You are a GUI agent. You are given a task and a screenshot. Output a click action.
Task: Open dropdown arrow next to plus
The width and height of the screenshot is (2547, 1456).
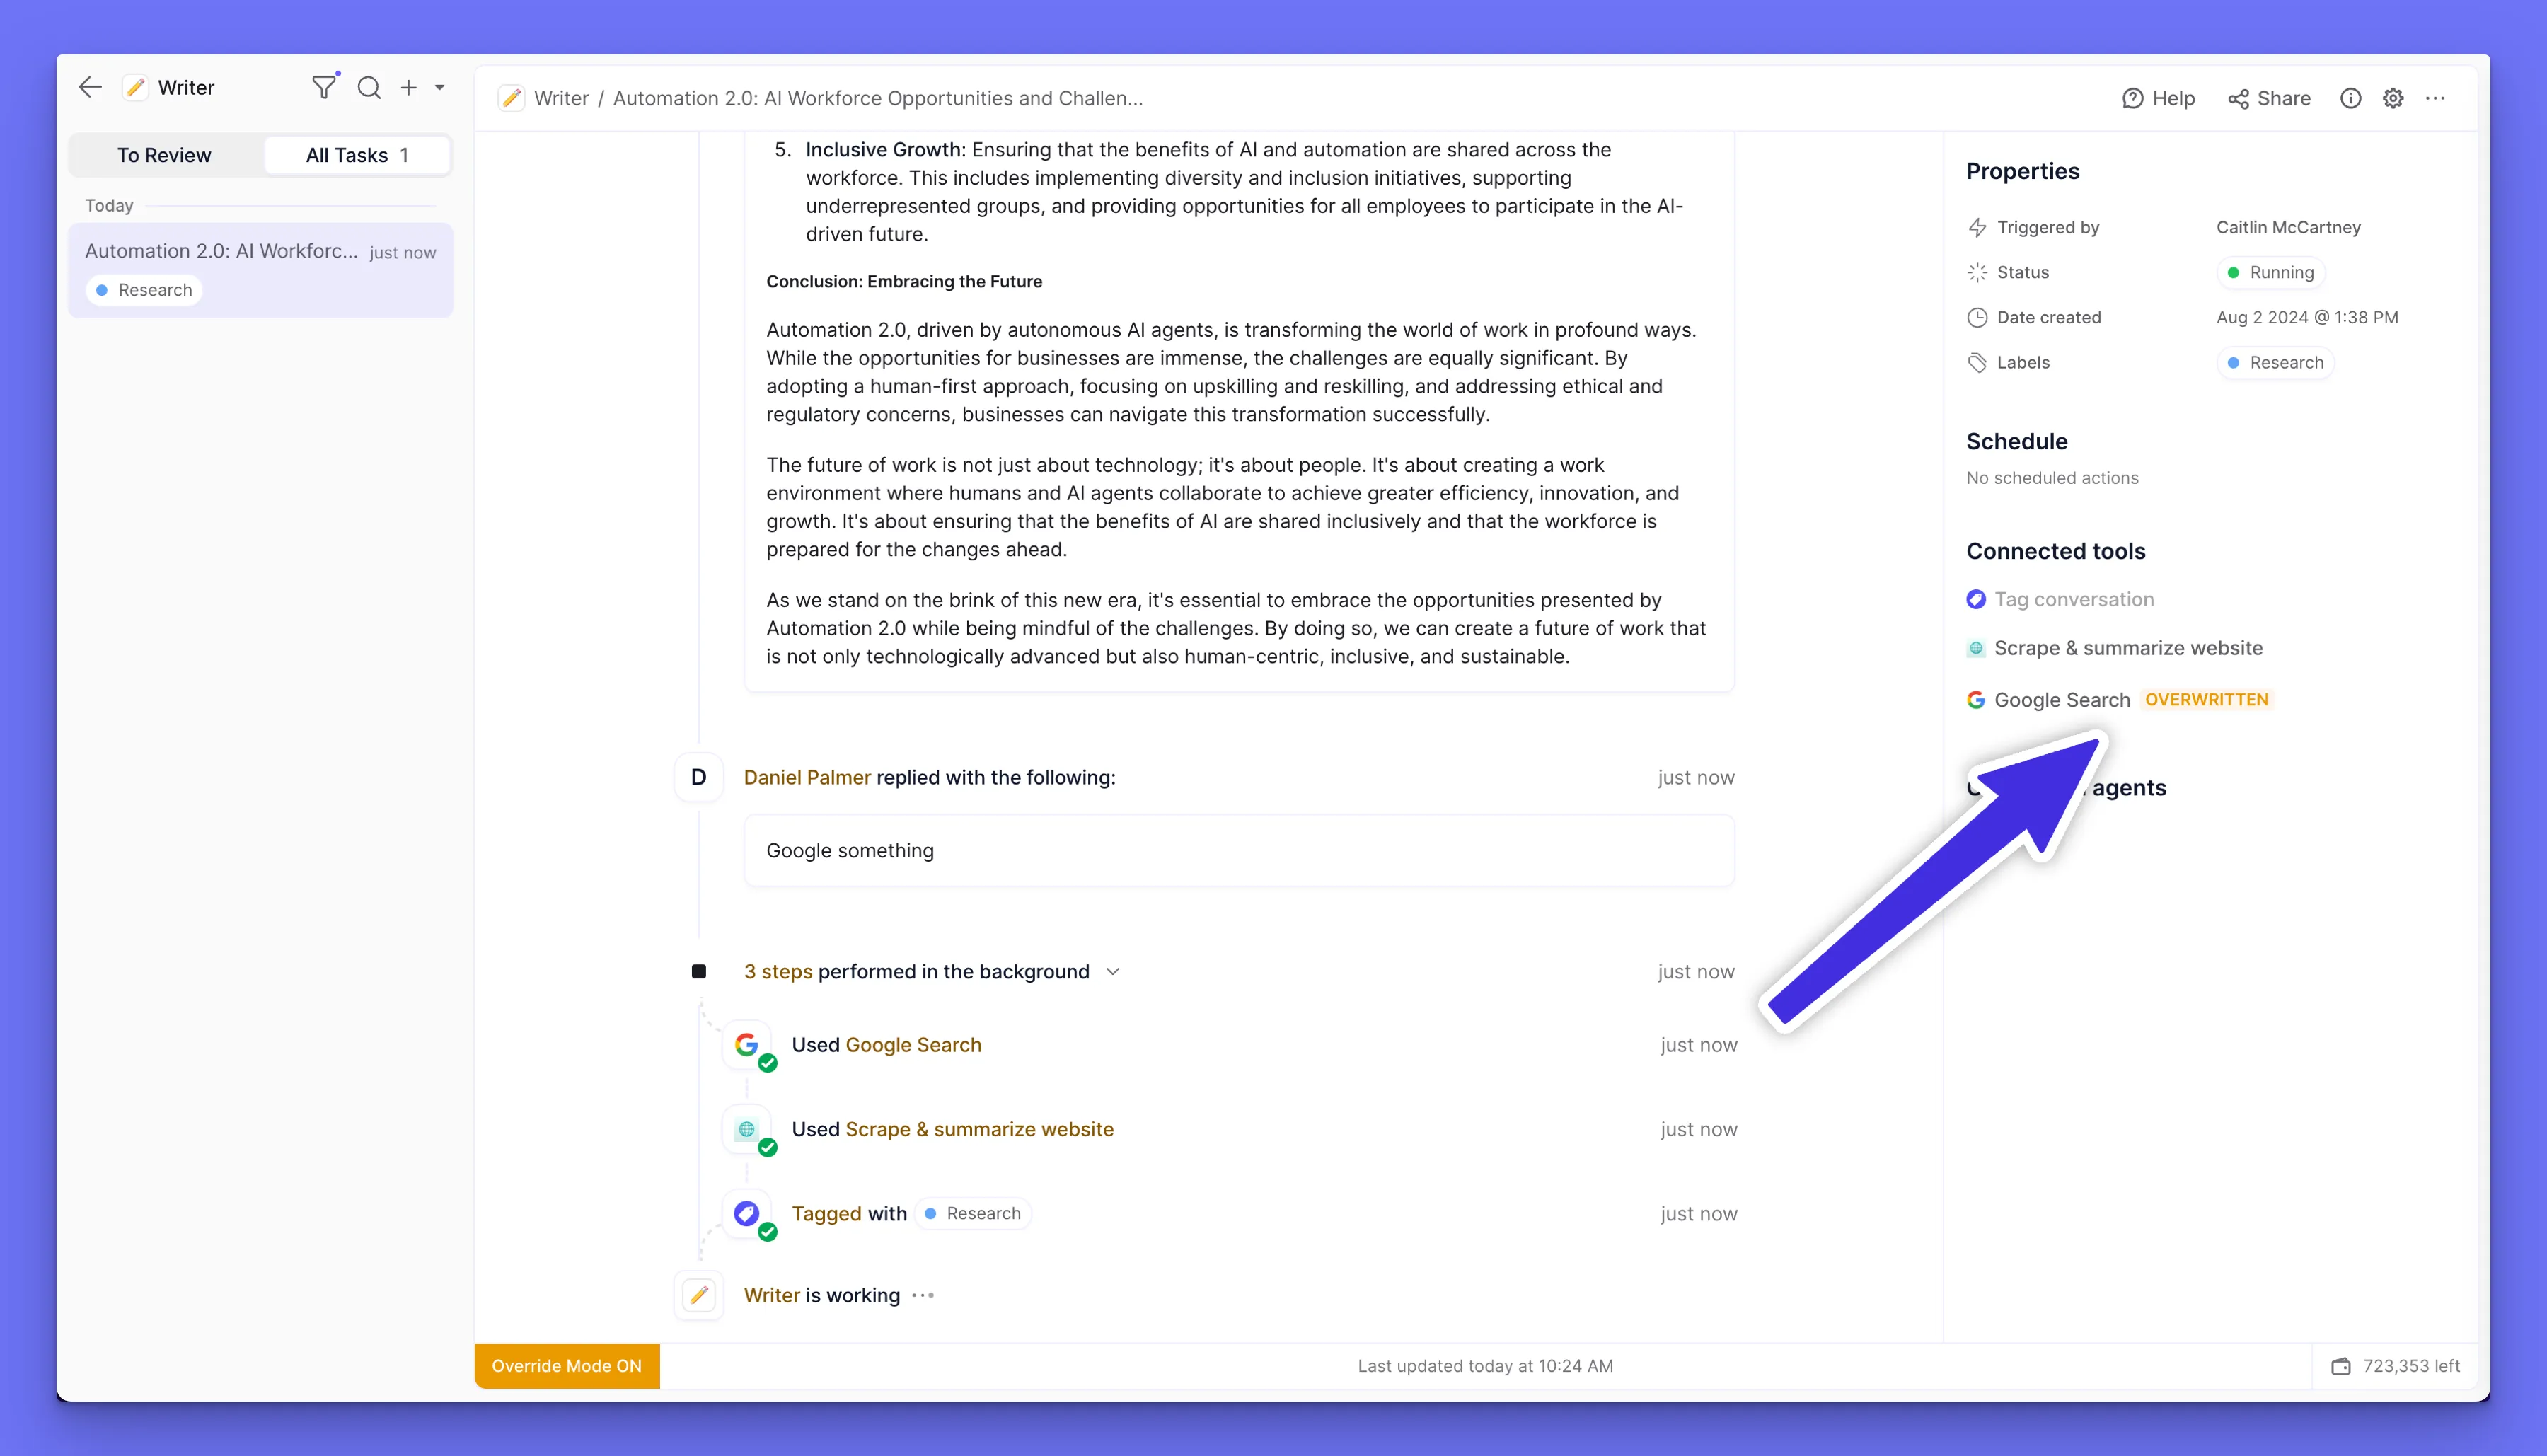pos(440,87)
